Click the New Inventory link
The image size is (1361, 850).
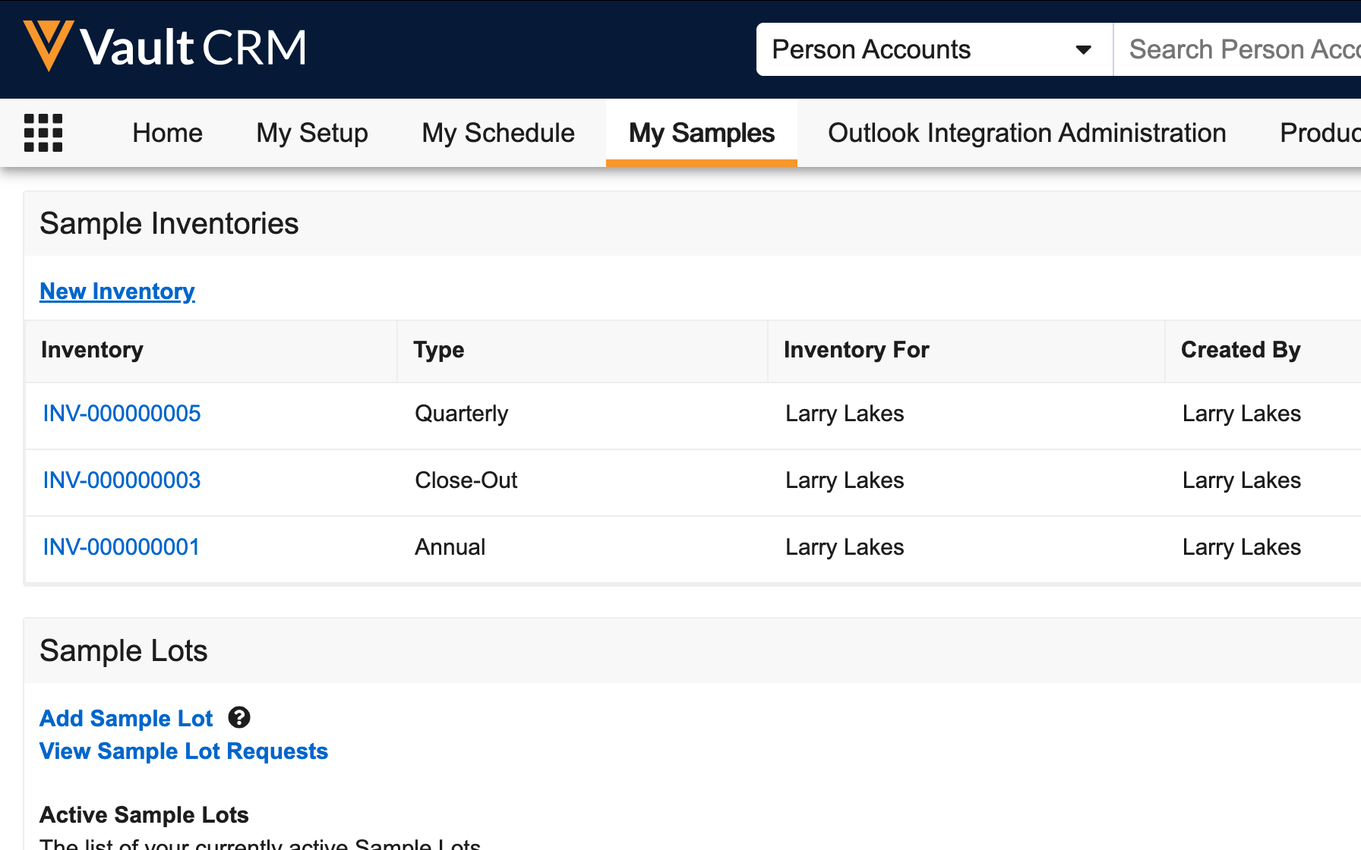pyautogui.click(x=117, y=291)
